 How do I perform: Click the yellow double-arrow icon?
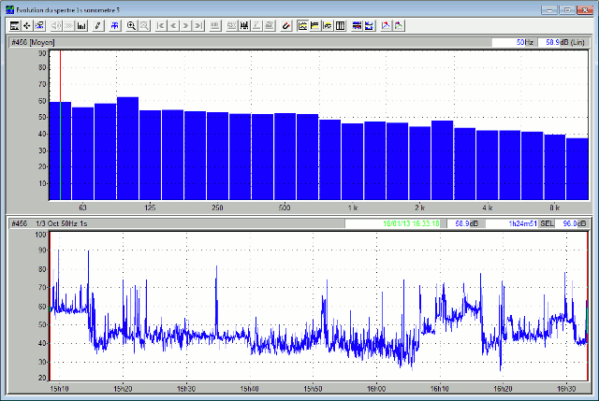(328, 25)
